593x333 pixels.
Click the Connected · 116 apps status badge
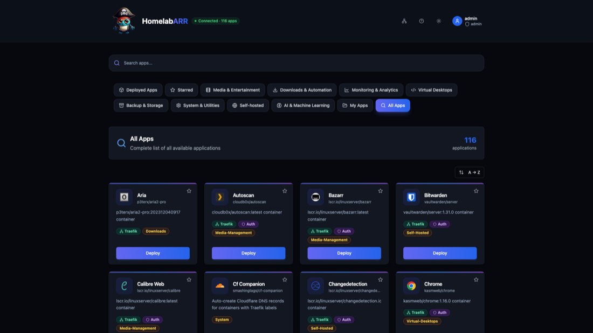[216, 21]
